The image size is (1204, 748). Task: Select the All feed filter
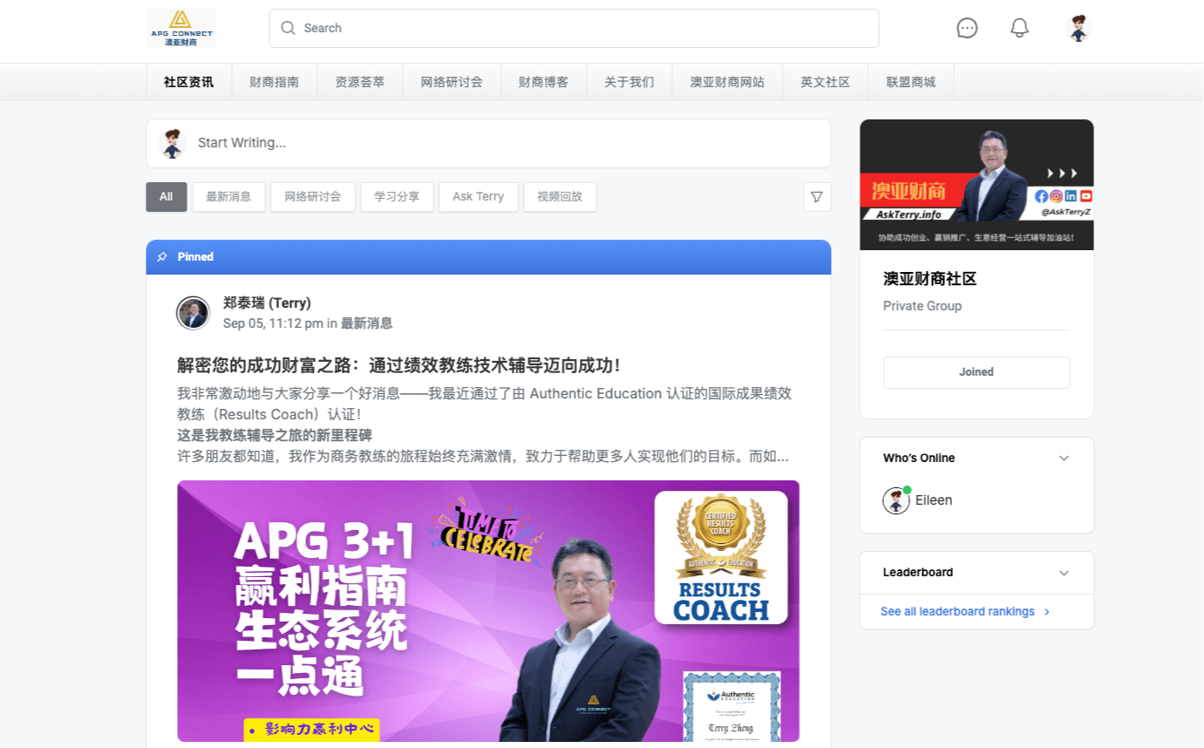pos(167,197)
